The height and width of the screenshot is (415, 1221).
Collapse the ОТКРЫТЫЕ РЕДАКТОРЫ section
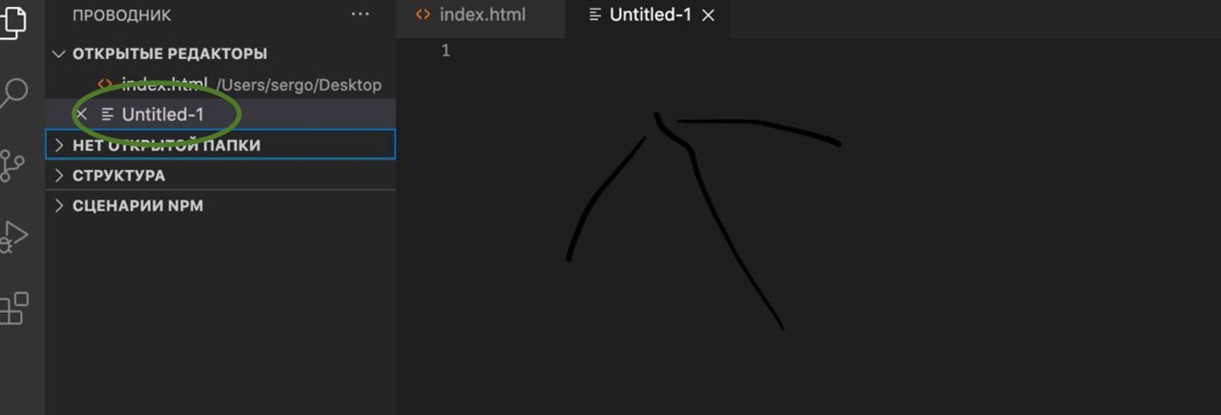pos(59,54)
